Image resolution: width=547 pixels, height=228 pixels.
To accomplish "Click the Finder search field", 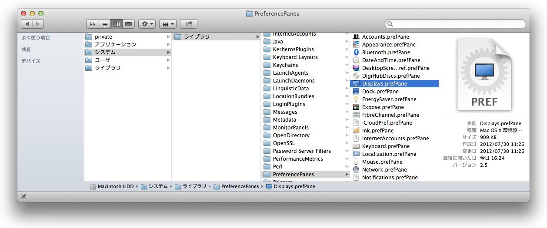I will [455, 24].
